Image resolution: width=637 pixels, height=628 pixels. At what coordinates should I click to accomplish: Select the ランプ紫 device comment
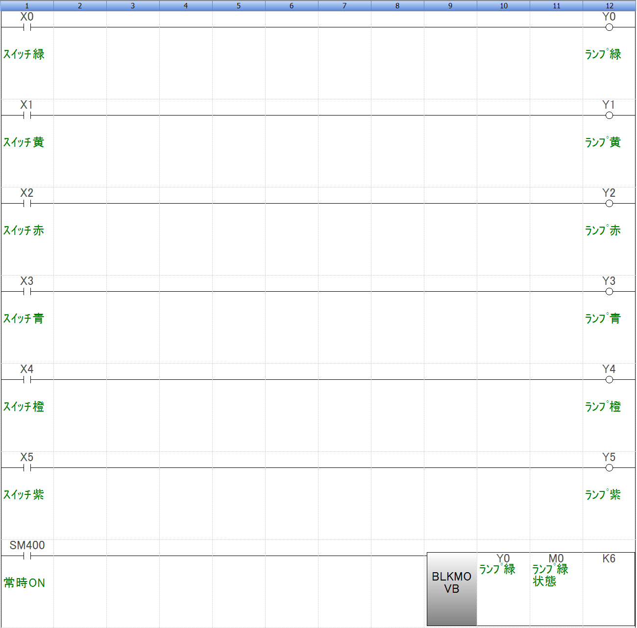603,495
